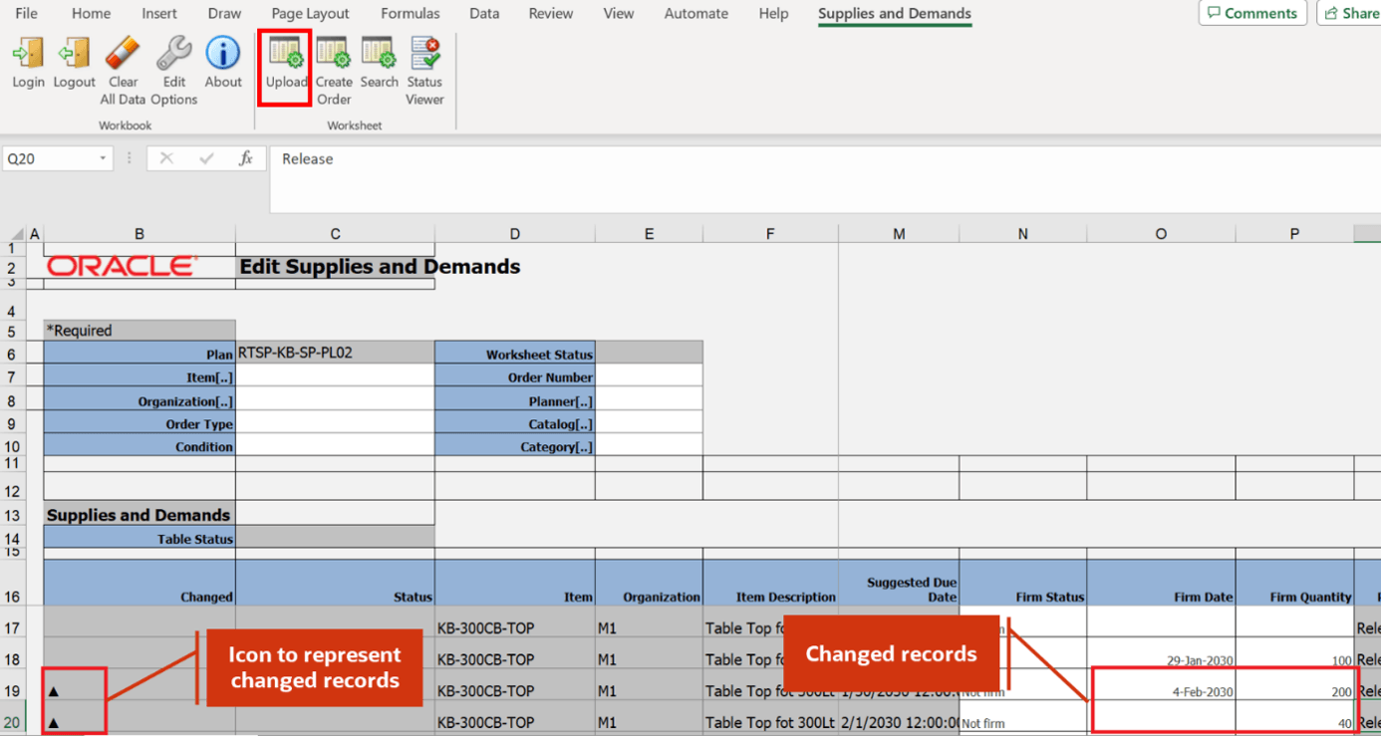This screenshot has height=736, width=1381.
Task: Select column header D
Action: point(514,234)
